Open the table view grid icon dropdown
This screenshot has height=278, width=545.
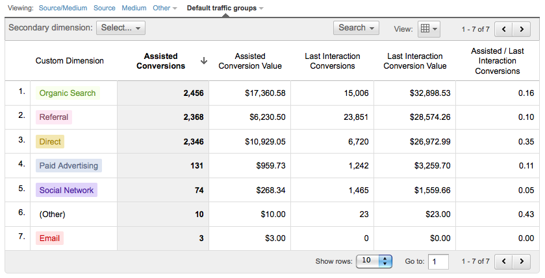(429, 29)
